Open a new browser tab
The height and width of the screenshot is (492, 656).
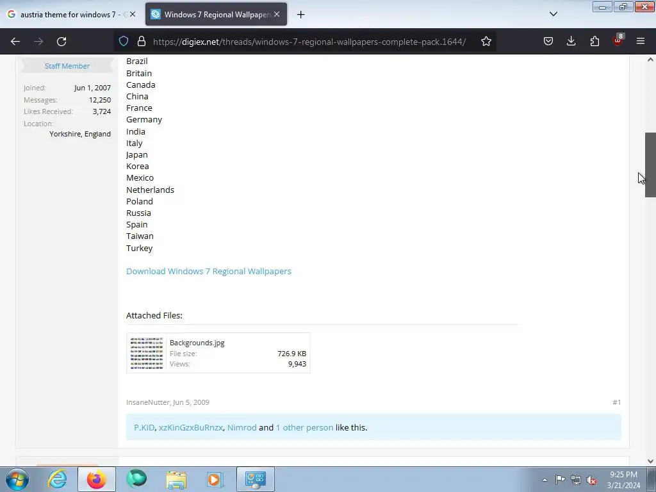click(301, 15)
